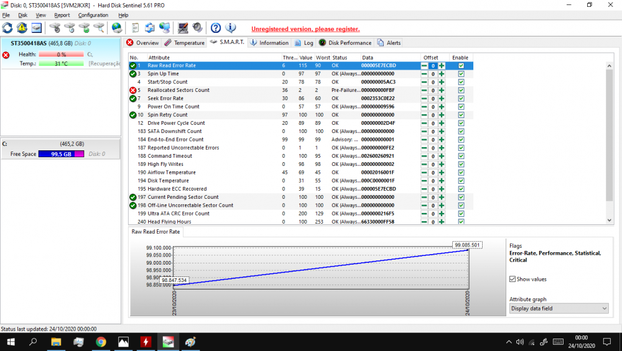Increase offset for Spin Up Time
Screen dimensions: 622x351
442,74
